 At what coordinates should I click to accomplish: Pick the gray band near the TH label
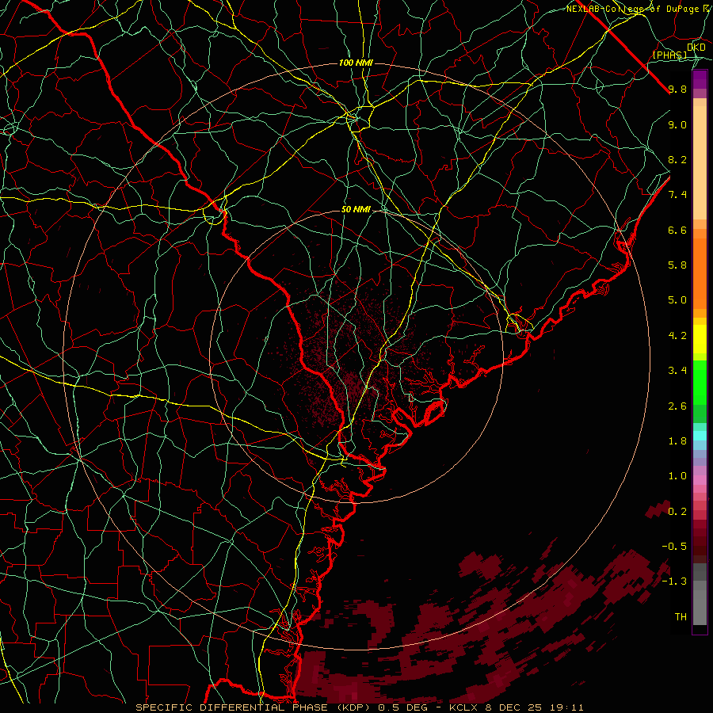[700, 608]
